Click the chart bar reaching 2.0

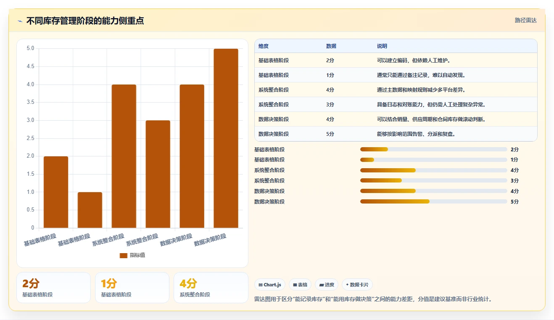pos(56,192)
